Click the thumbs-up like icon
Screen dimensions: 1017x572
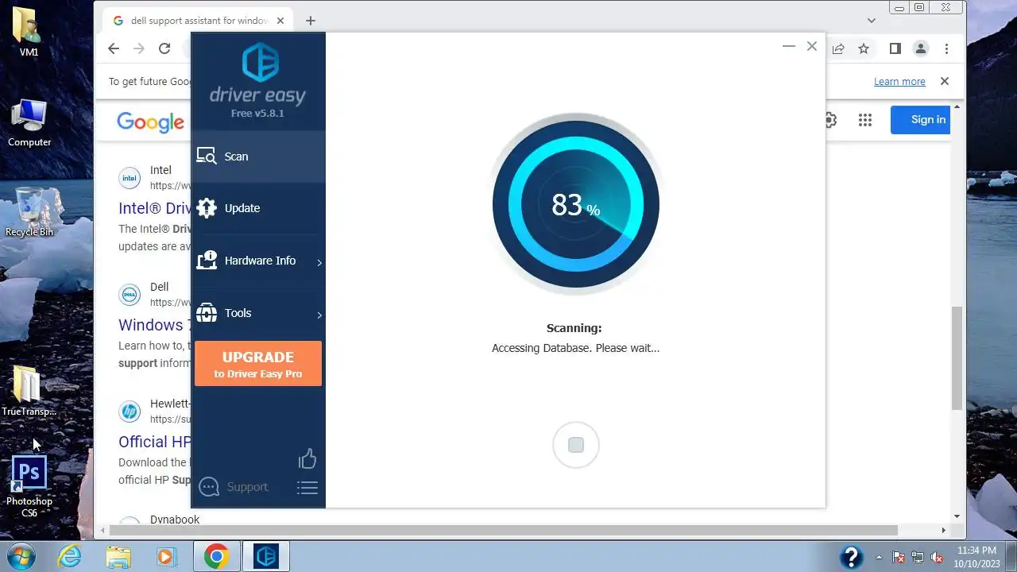point(307,458)
